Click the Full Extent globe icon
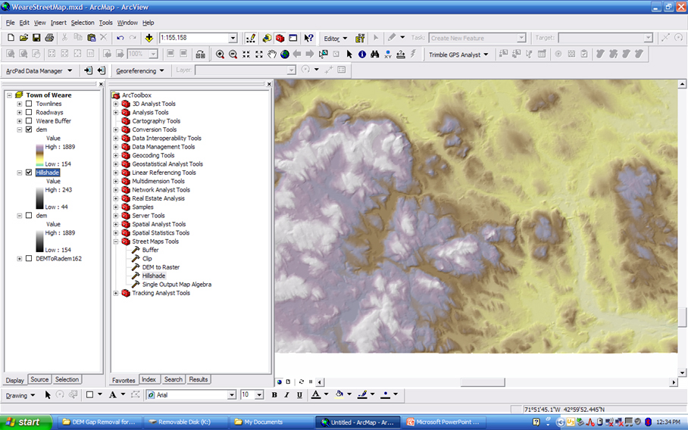 point(285,55)
